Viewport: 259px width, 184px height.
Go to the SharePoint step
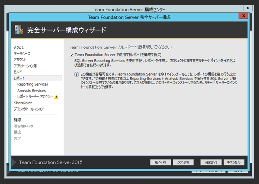point(23,103)
